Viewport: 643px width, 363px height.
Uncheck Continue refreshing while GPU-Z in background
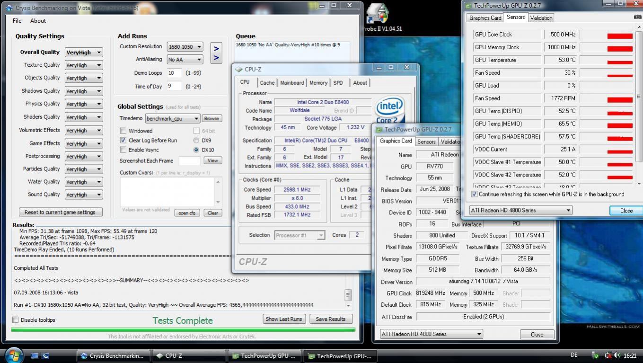475,194
